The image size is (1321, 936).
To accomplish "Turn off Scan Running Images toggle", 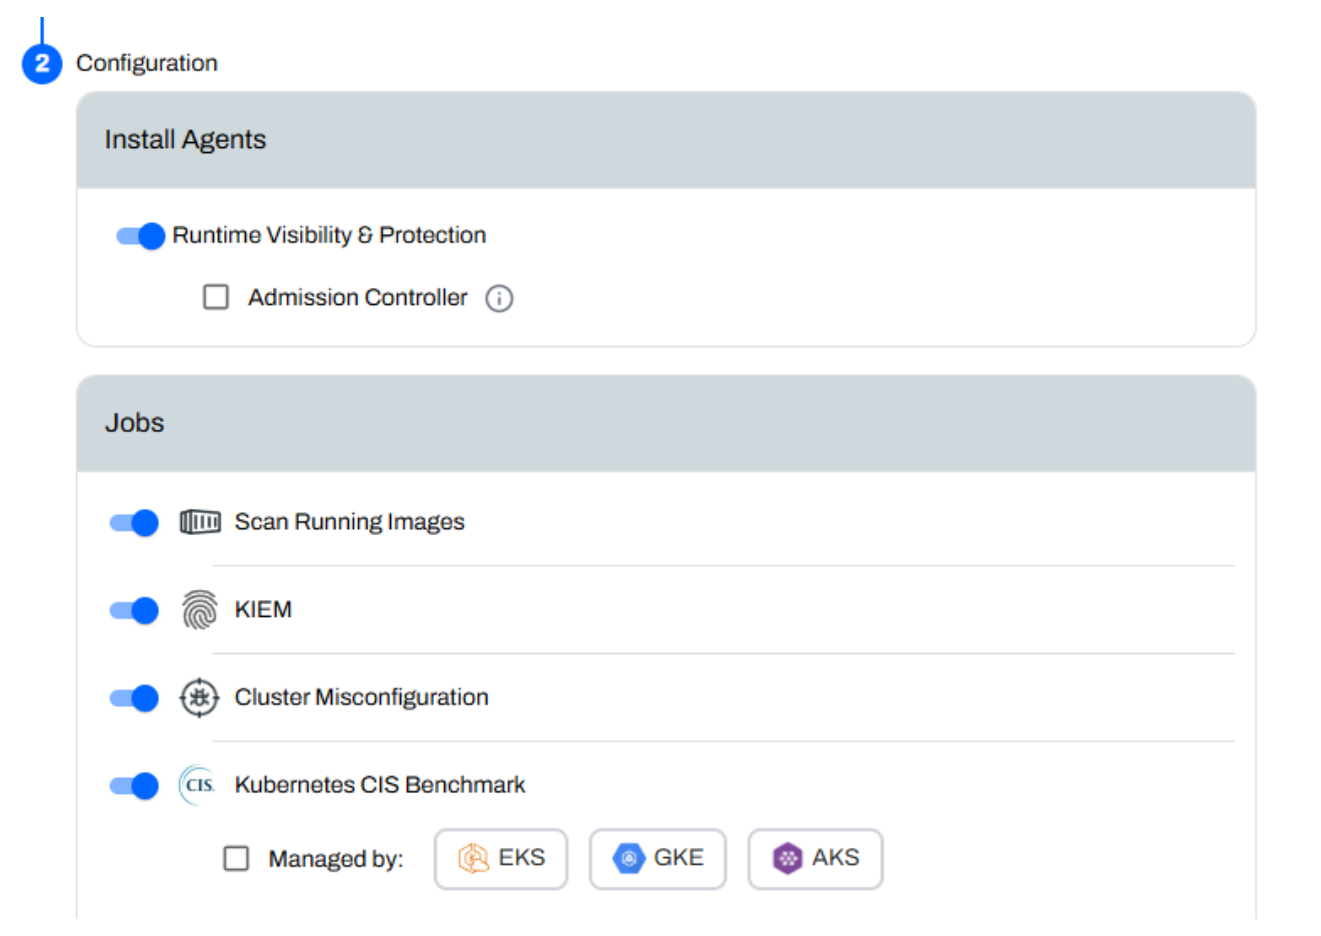I will [134, 523].
